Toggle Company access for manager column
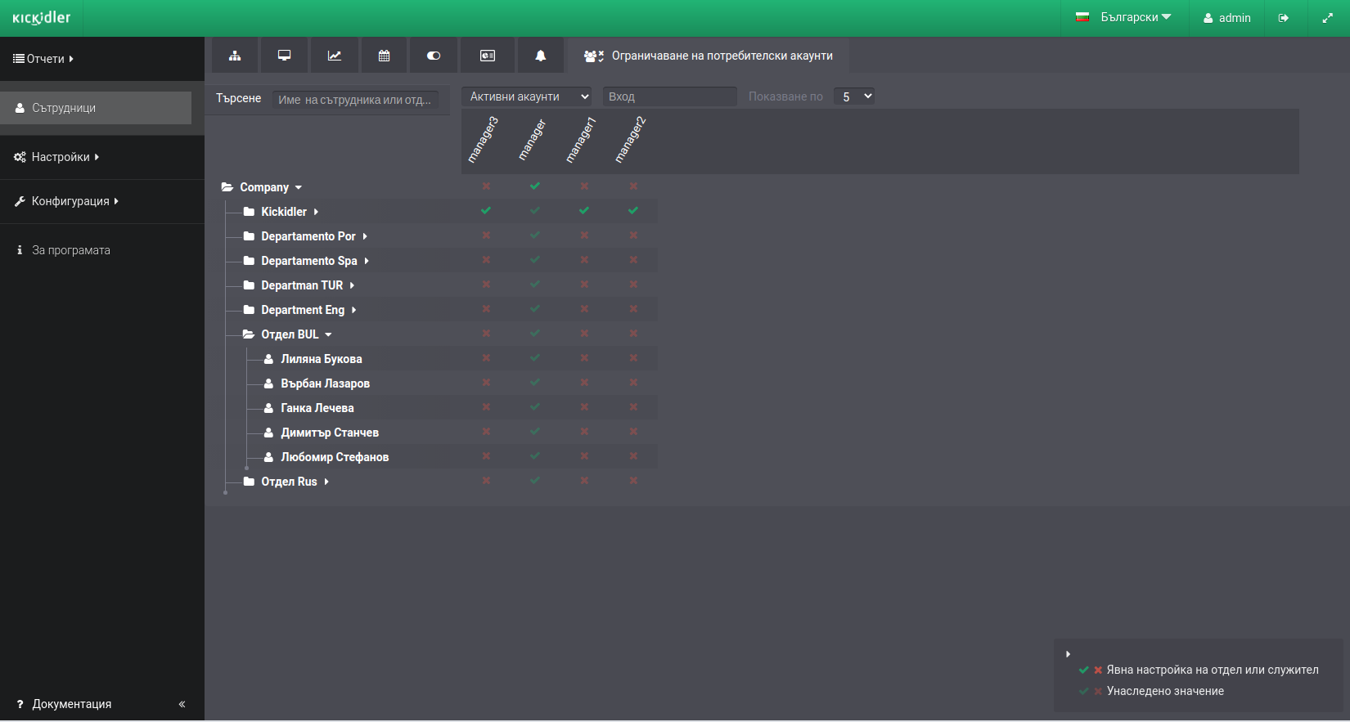 [535, 186]
